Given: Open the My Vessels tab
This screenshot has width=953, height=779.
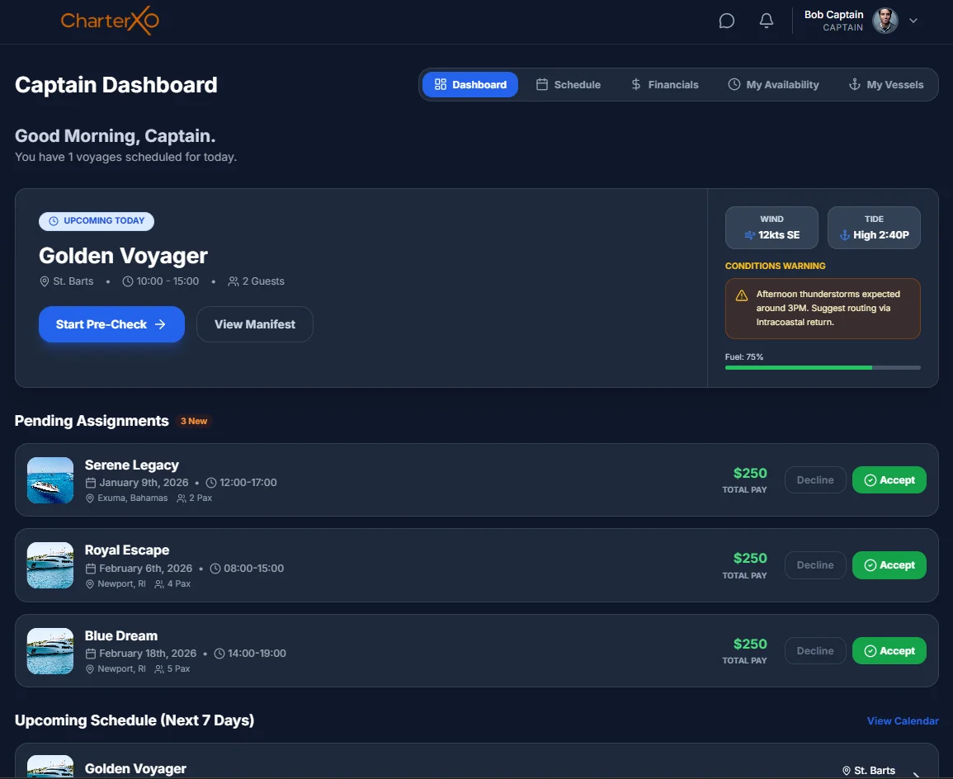Looking at the screenshot, I should point(885,84).
